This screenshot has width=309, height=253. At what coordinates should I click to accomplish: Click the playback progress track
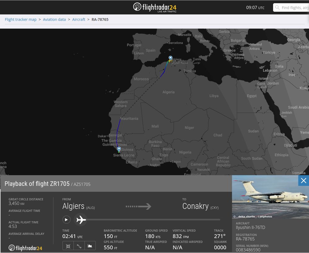153,220
